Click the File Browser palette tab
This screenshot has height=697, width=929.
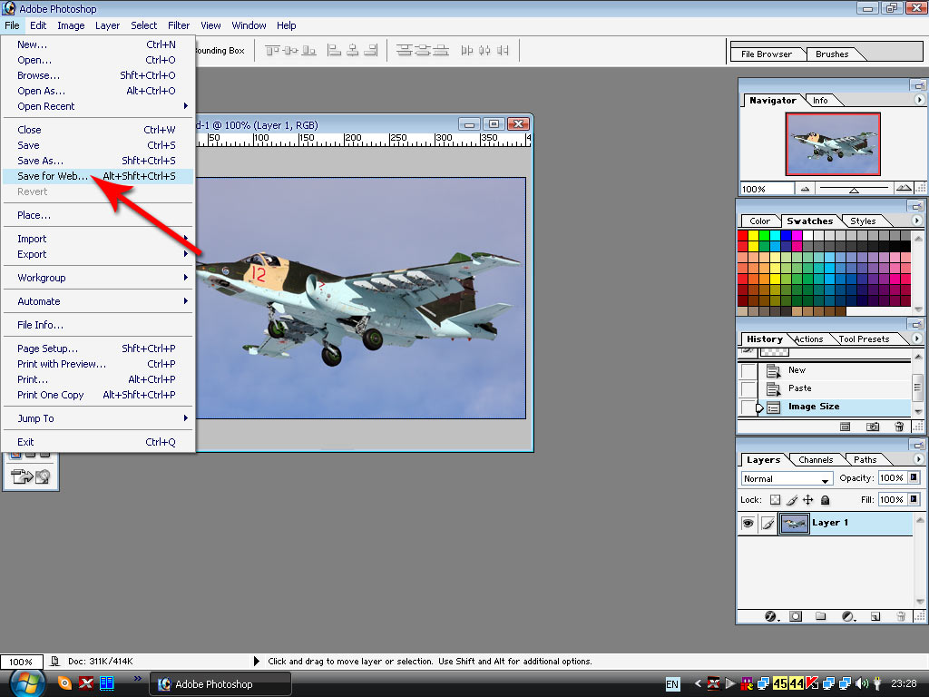click(767, 54)
